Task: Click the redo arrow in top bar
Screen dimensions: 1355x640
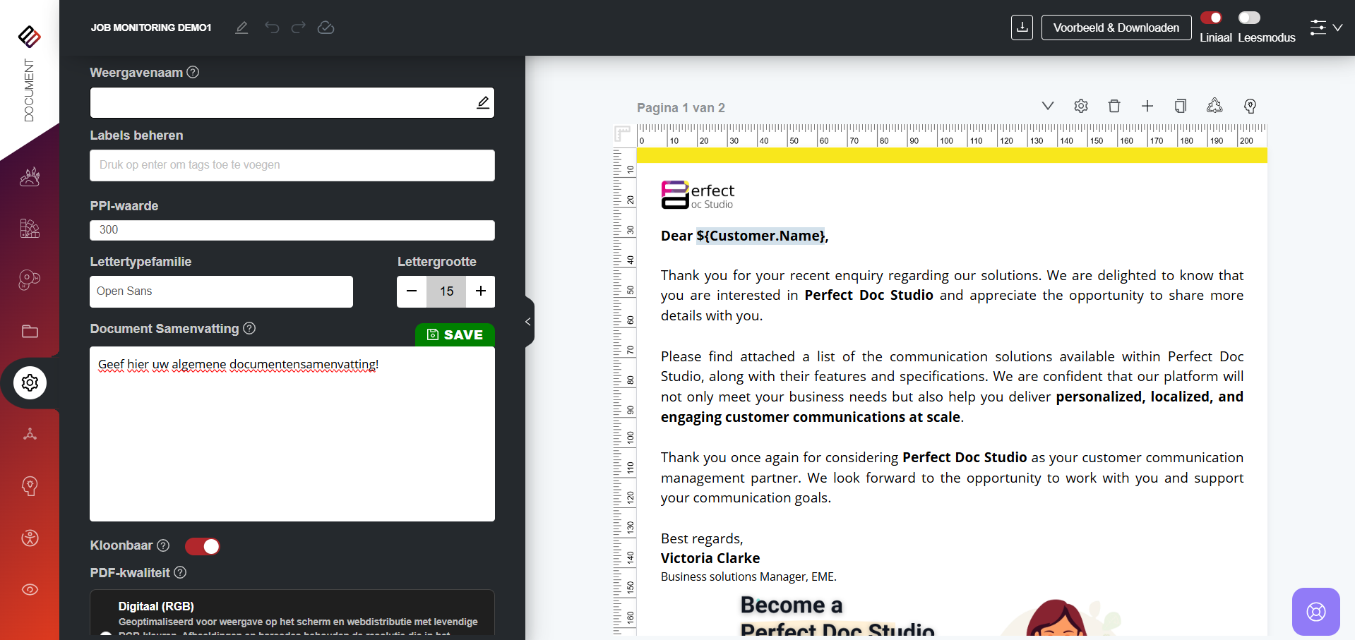Action: coord(299,28)
